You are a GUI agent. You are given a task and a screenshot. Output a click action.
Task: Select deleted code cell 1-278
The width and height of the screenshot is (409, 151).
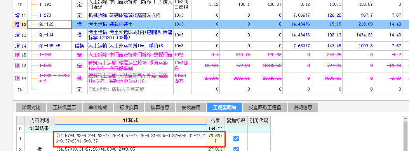tap(50, 65)
